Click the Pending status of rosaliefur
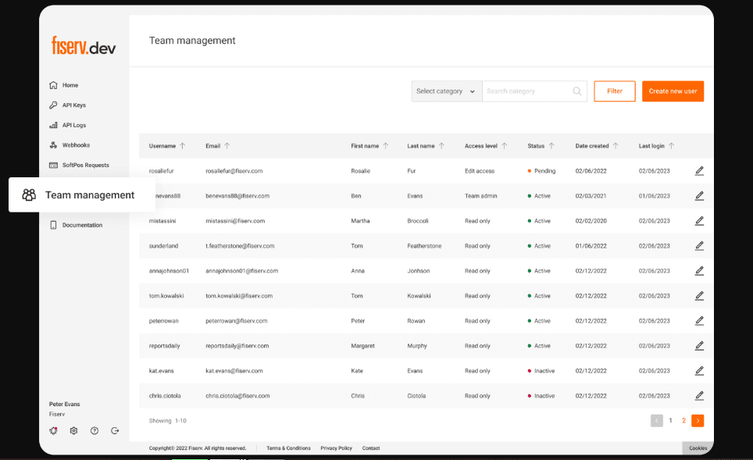 541,171
